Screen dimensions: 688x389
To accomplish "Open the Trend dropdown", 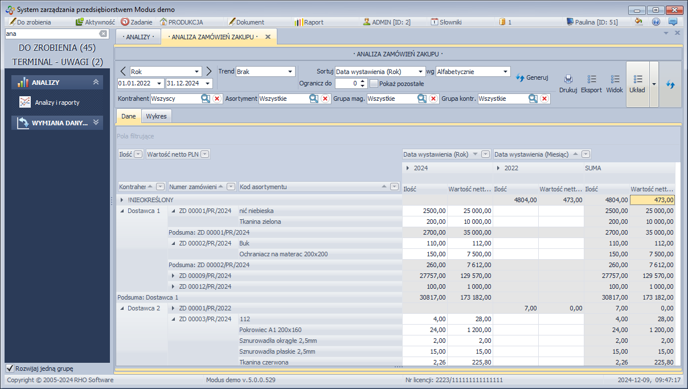I will 290,72.
